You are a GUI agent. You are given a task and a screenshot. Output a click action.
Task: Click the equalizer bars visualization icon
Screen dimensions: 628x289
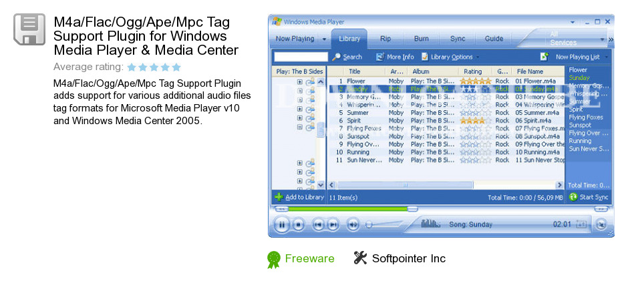430,224
